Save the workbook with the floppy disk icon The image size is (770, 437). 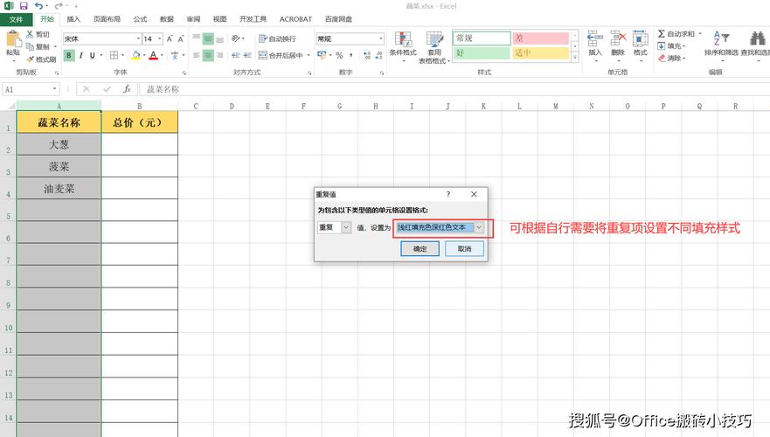coord(23,6)
